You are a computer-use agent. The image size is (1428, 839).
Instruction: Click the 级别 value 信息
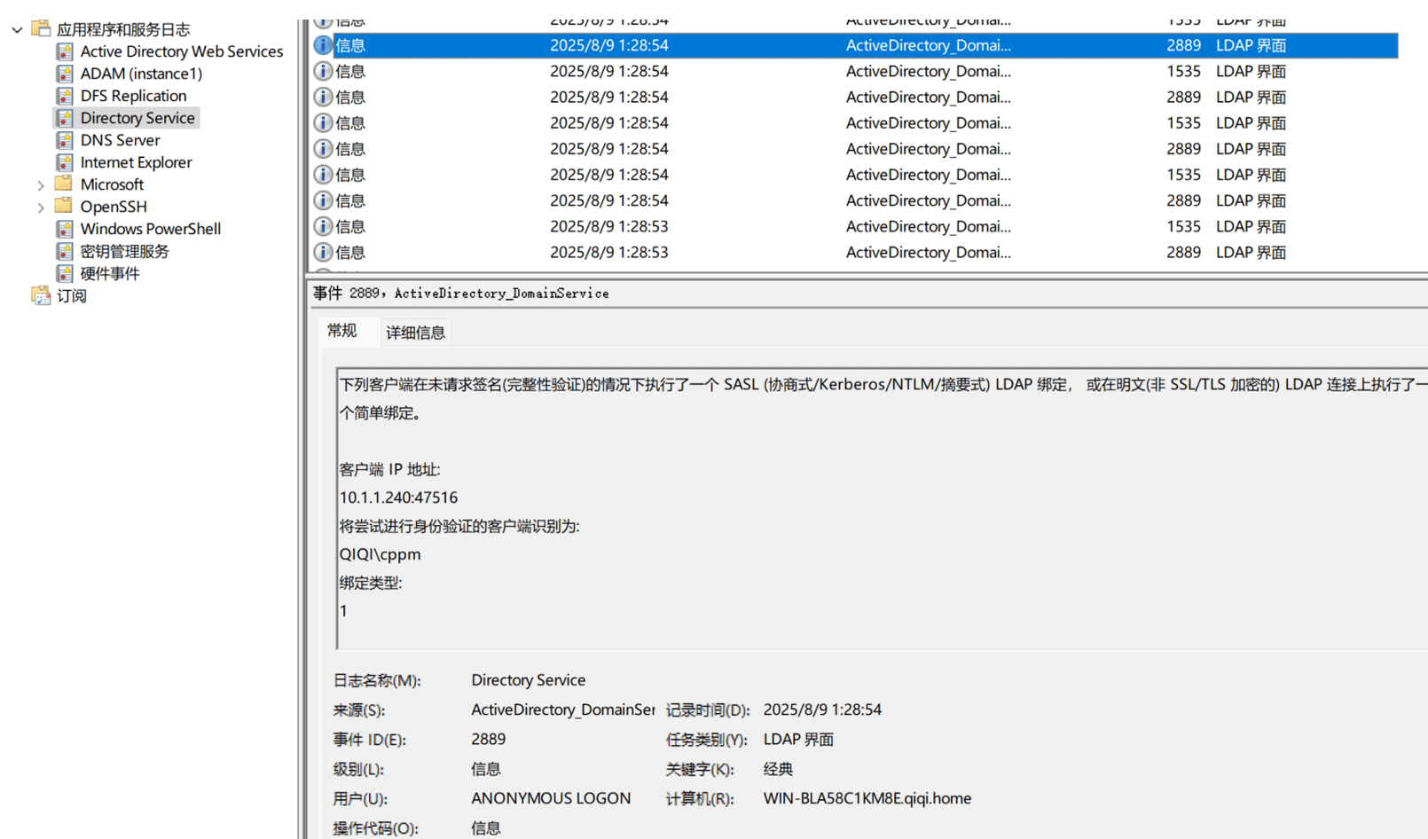(486, 769)
